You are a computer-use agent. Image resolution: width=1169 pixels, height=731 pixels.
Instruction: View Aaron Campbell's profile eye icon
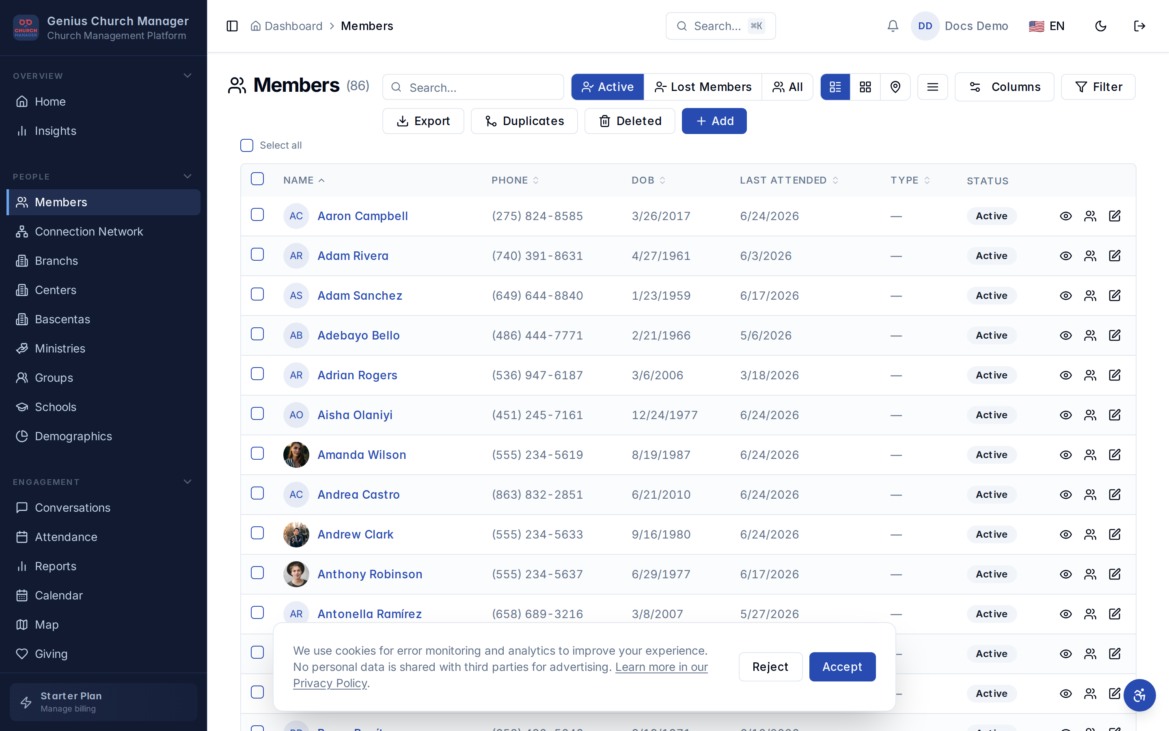coord(1065,216)
